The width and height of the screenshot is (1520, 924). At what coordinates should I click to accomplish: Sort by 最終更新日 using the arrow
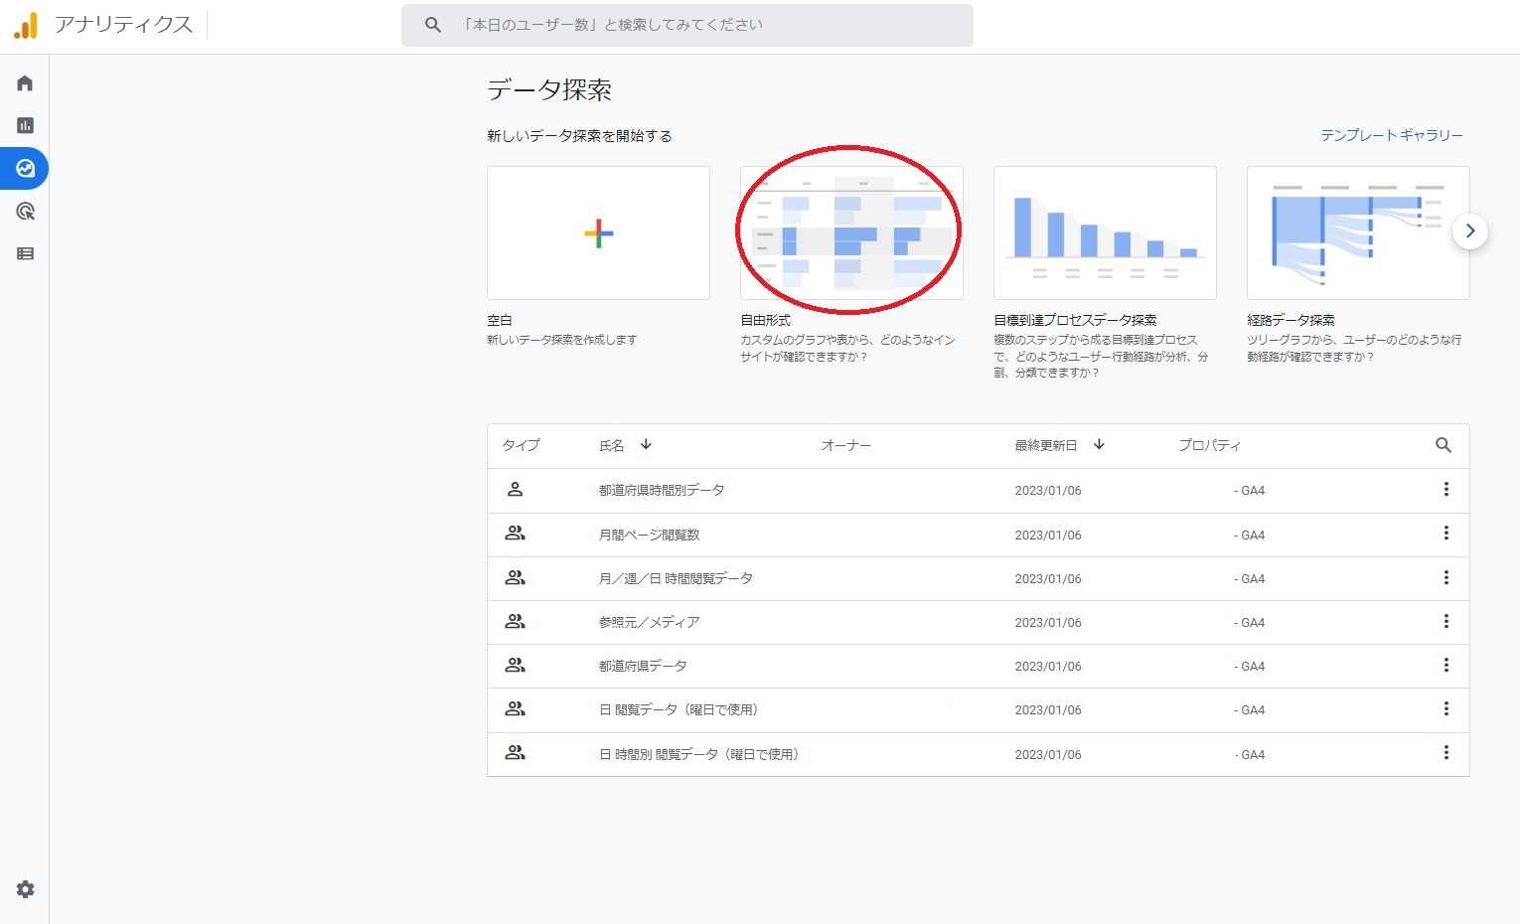(x=1099, y=444)
